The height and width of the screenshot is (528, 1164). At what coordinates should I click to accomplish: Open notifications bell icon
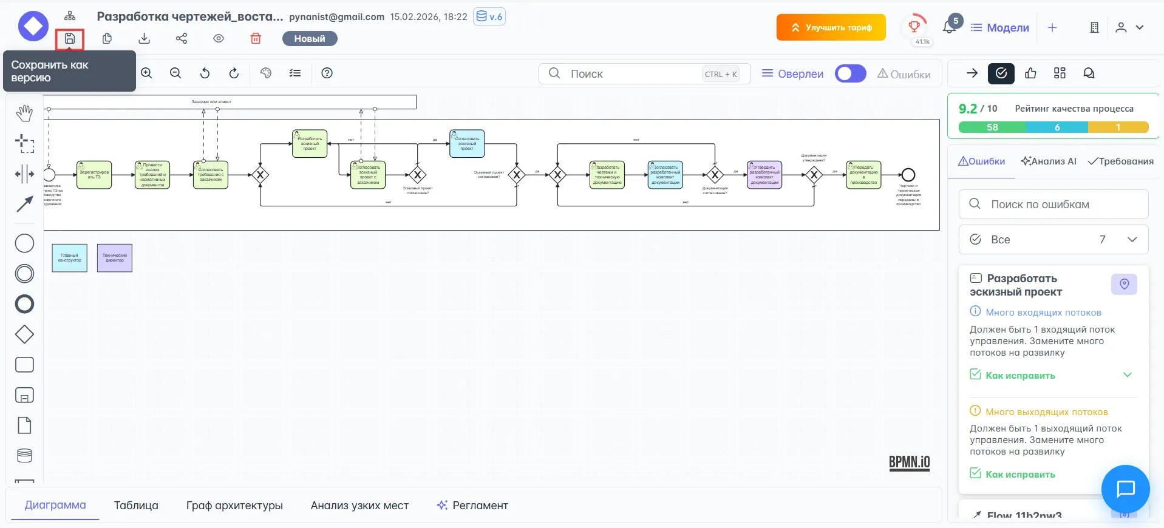point(949,27)
